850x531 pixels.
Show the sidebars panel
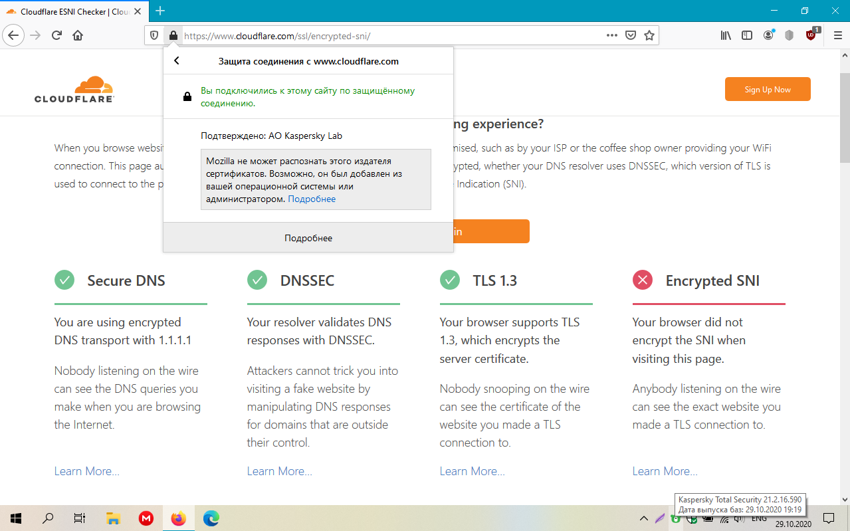click(747, 35)
